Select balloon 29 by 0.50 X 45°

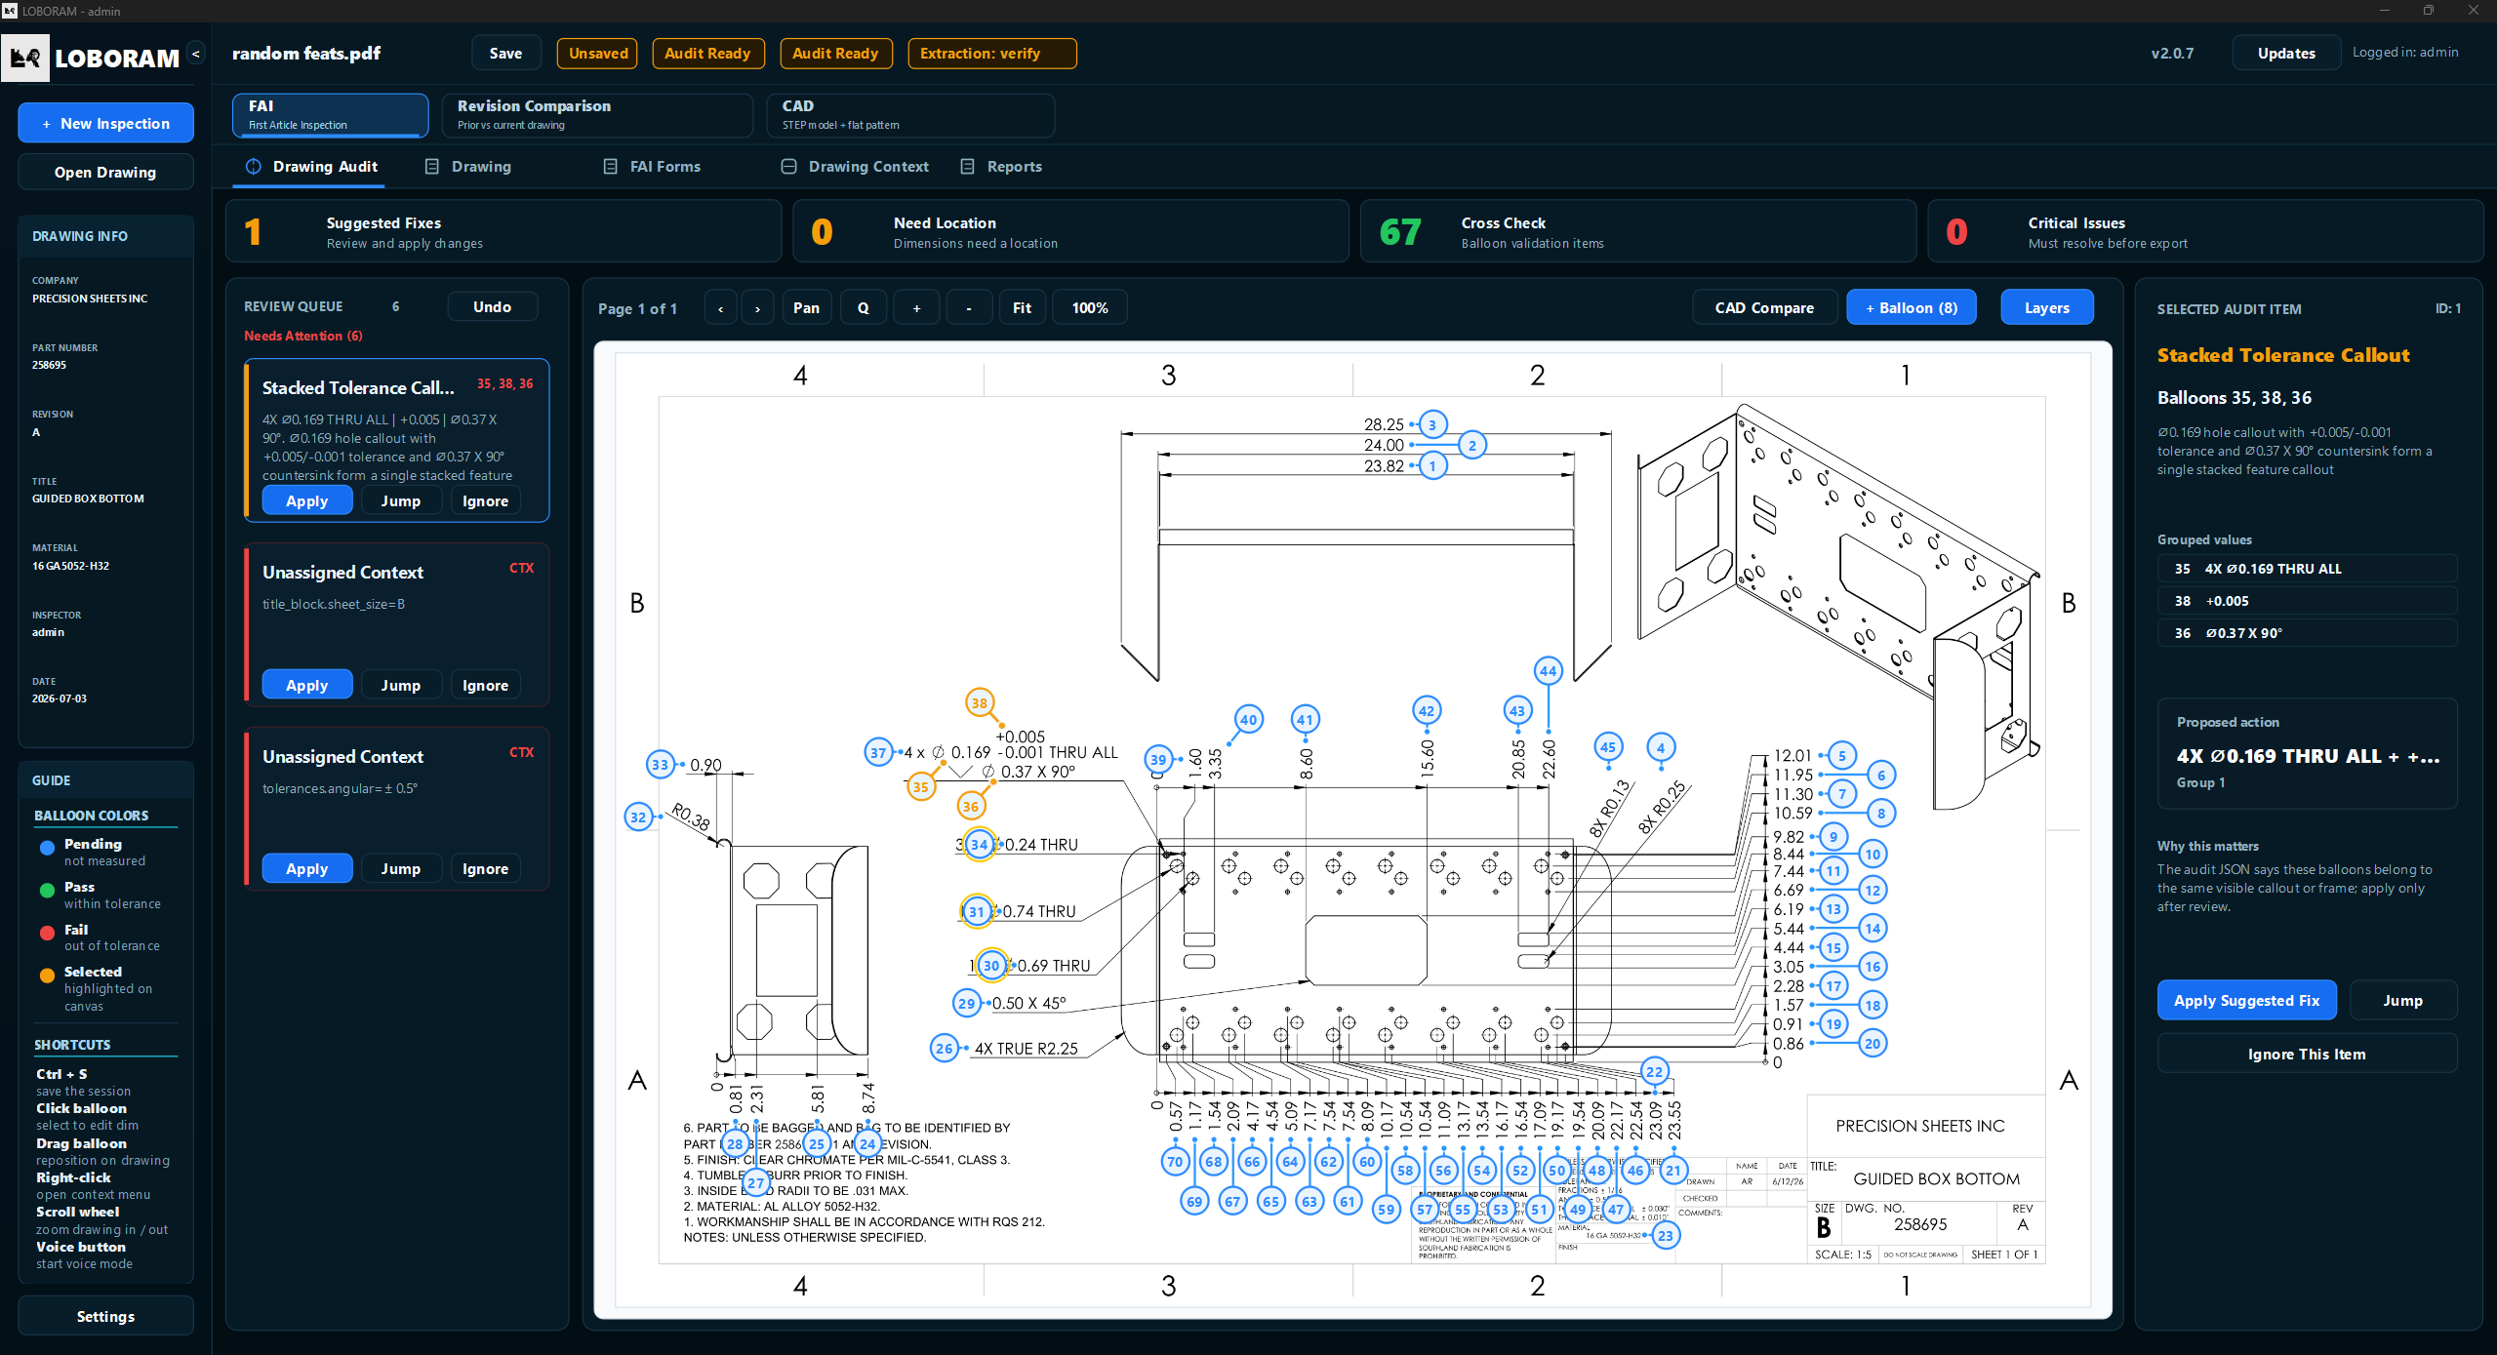966,1003
